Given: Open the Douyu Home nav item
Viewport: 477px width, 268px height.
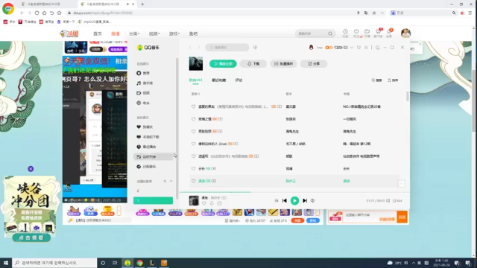Looking at the screenshot, I should click(x=98, y=33).
